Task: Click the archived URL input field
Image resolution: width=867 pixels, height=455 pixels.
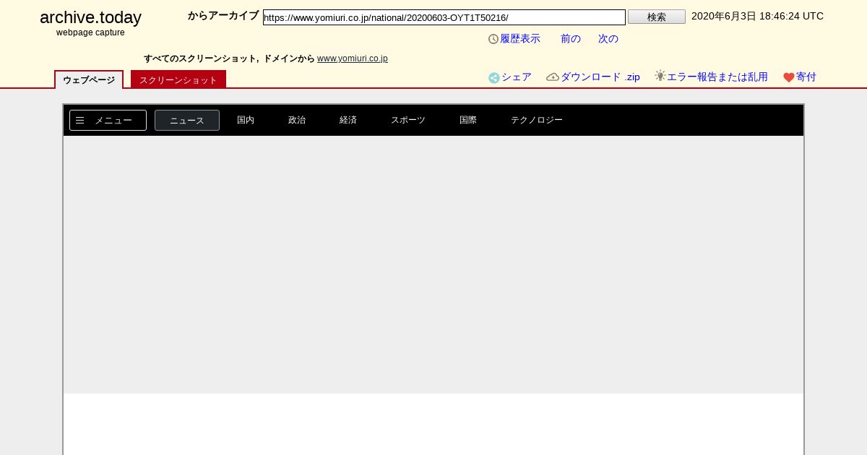Action: [444, 17]
